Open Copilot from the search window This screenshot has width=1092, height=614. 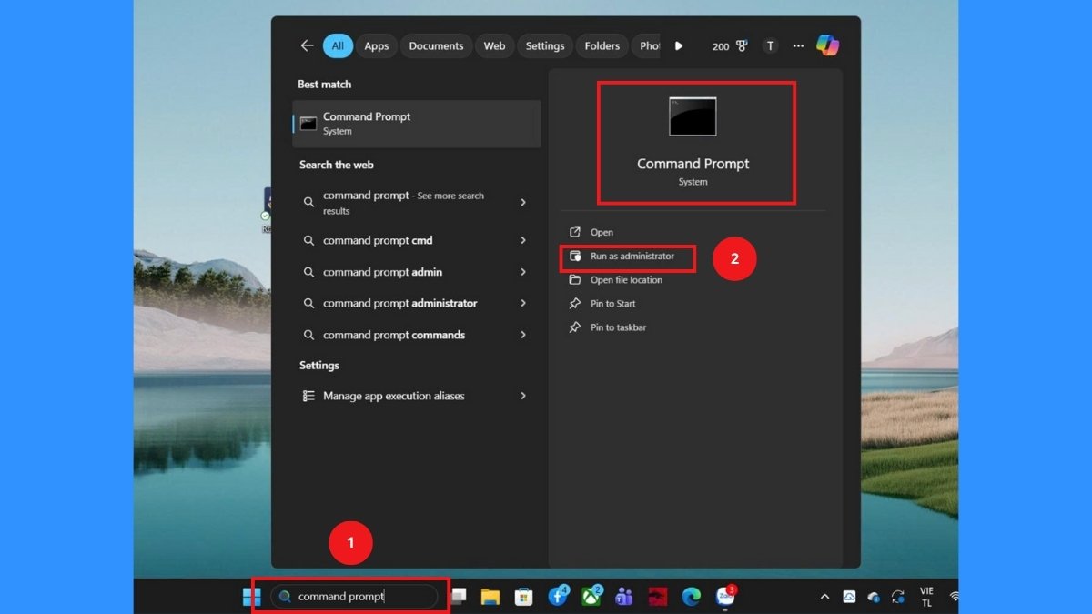(x=828, y=45)
